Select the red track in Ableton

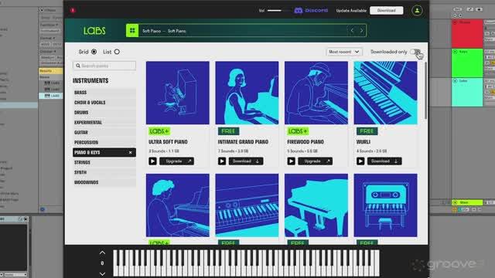(467, 33)
